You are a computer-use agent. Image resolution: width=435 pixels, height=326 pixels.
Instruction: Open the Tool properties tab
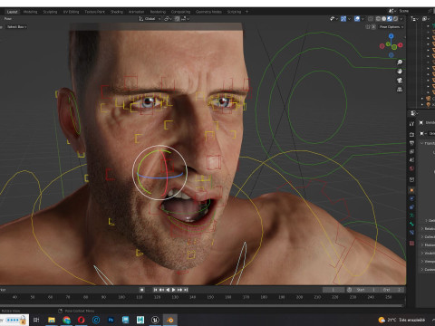(411, 124)
